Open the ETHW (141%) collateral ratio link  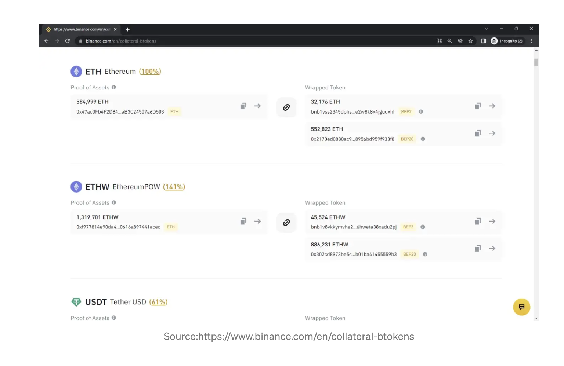point(174,187)
